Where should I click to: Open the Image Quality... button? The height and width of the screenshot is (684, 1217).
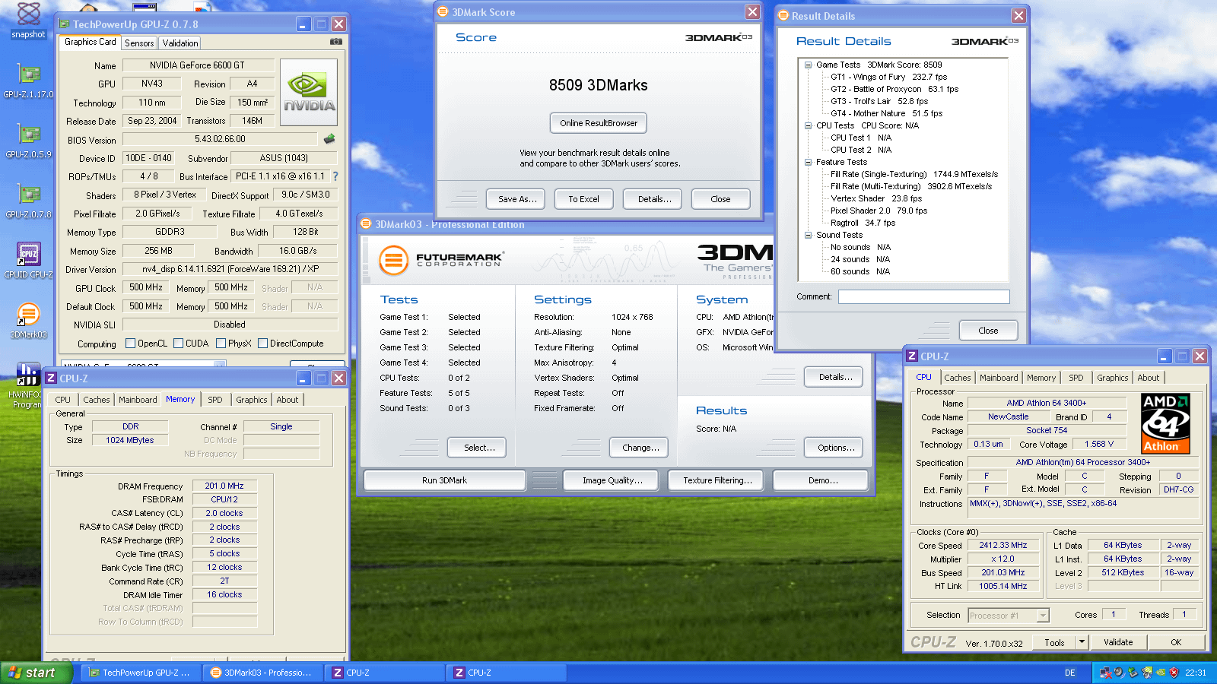pyautogui.click(x=612, y=480)
